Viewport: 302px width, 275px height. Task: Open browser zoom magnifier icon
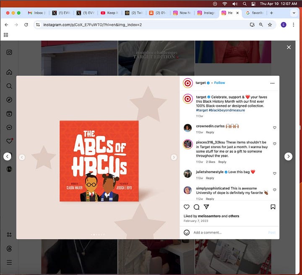261,25
